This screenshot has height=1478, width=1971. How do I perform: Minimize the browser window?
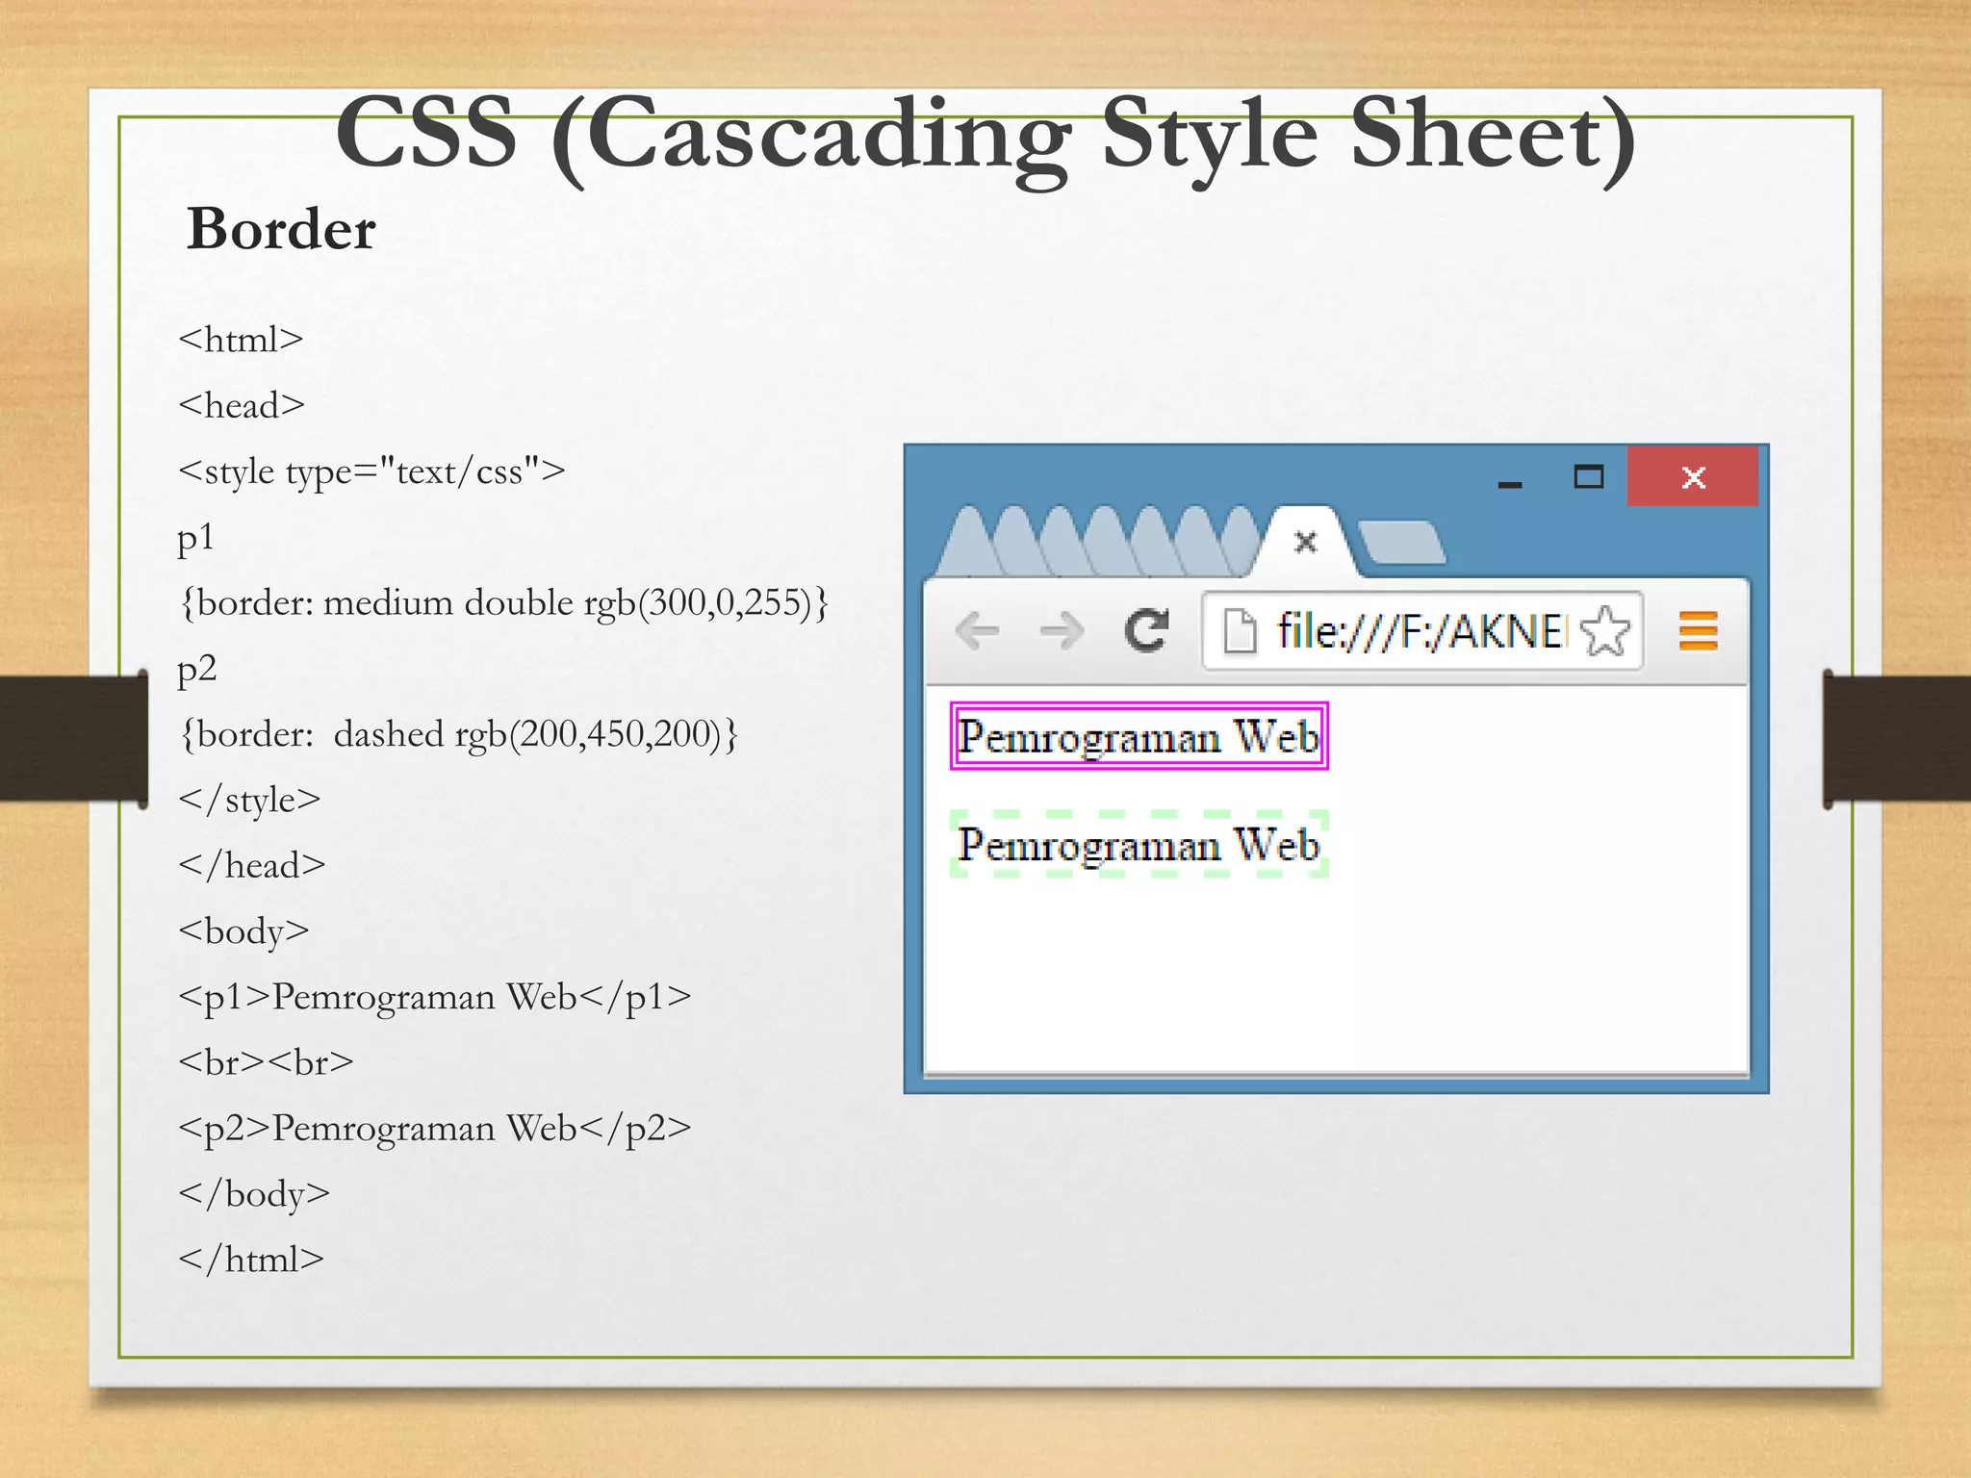tap(1510, 484)
